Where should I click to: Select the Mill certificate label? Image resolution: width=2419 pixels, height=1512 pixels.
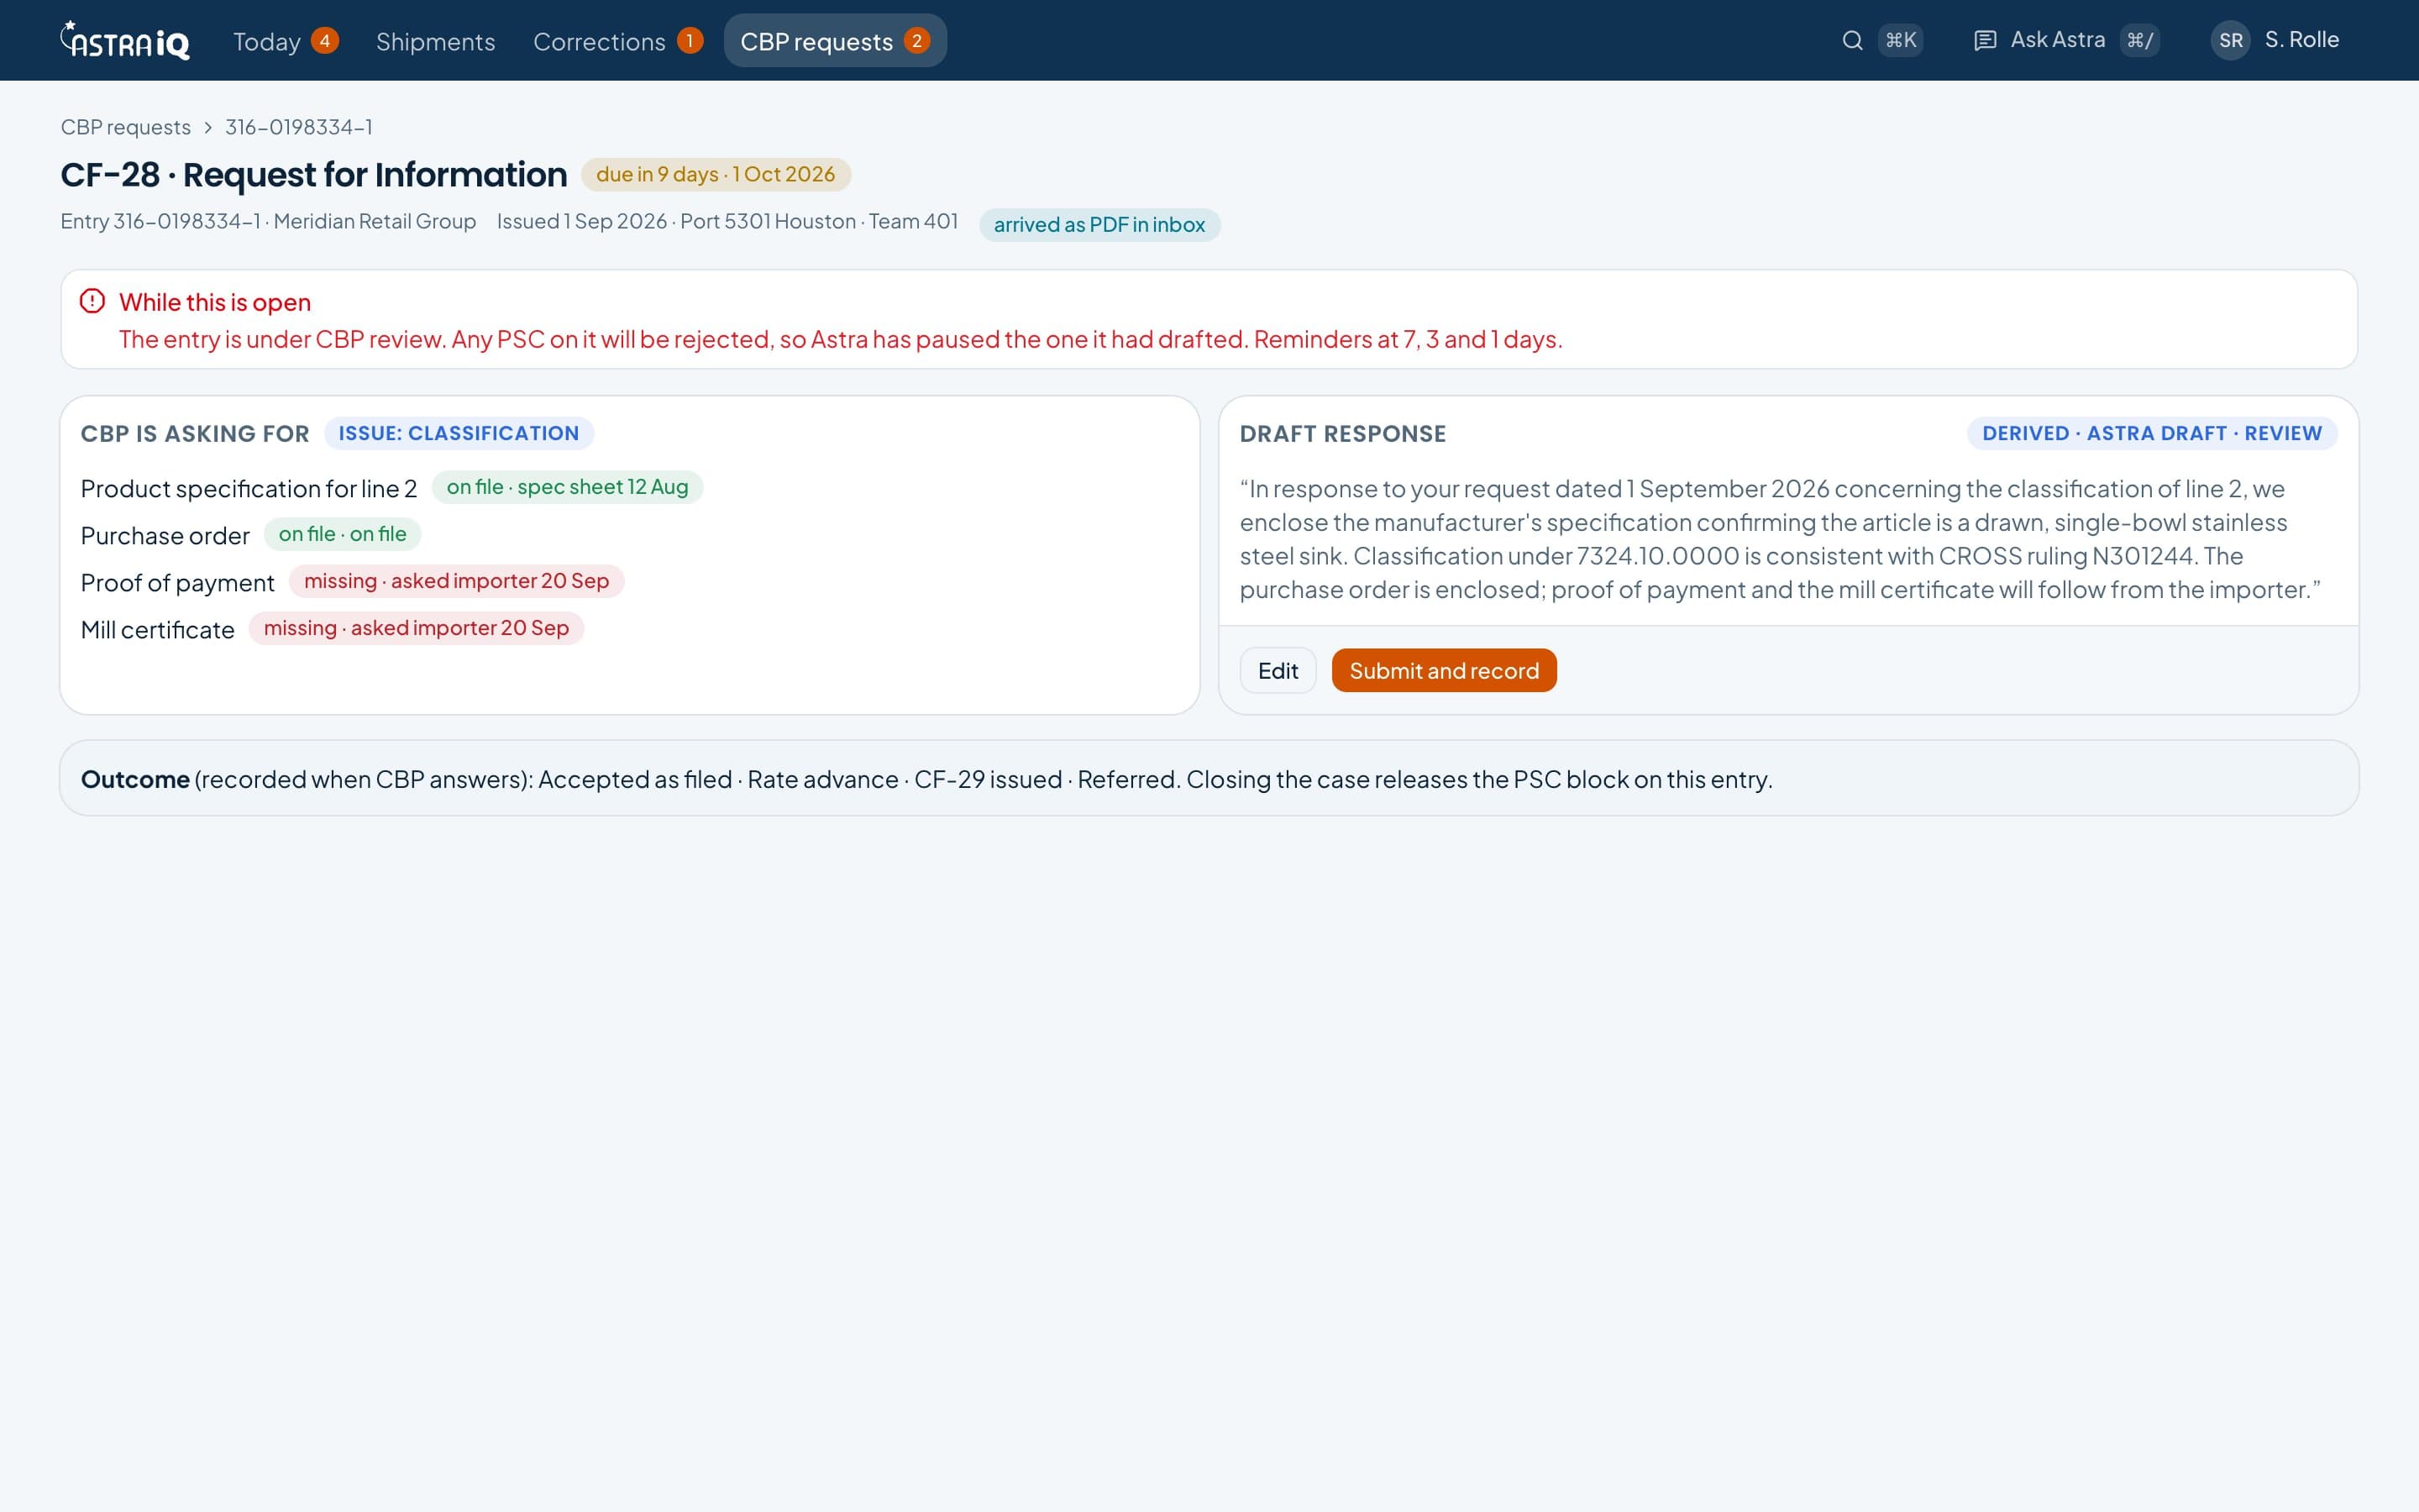click(x=157, y=629)
